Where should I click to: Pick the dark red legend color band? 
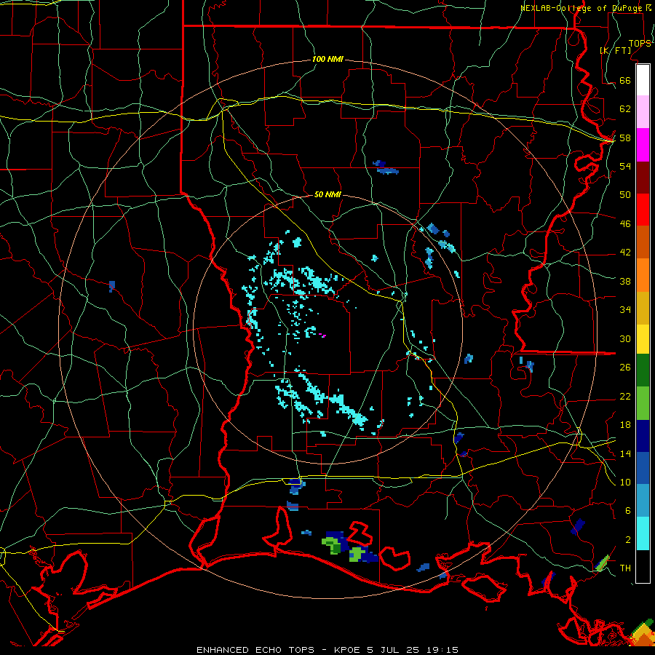click(x=643, y=177)
